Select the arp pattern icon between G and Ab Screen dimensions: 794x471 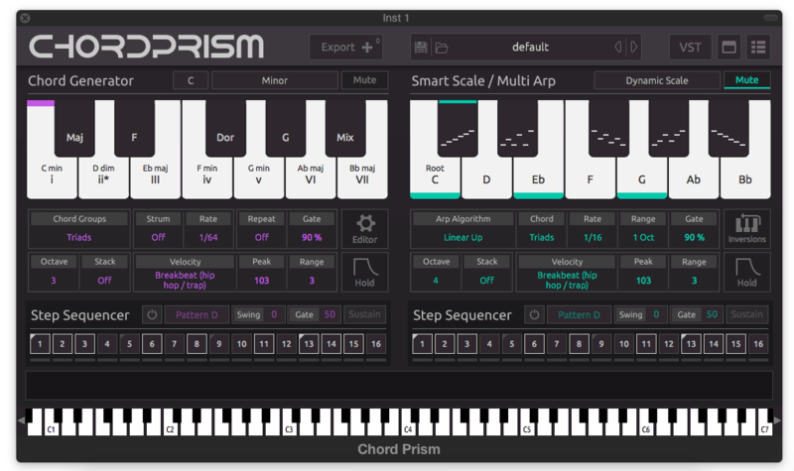click(x=668, y=129)
